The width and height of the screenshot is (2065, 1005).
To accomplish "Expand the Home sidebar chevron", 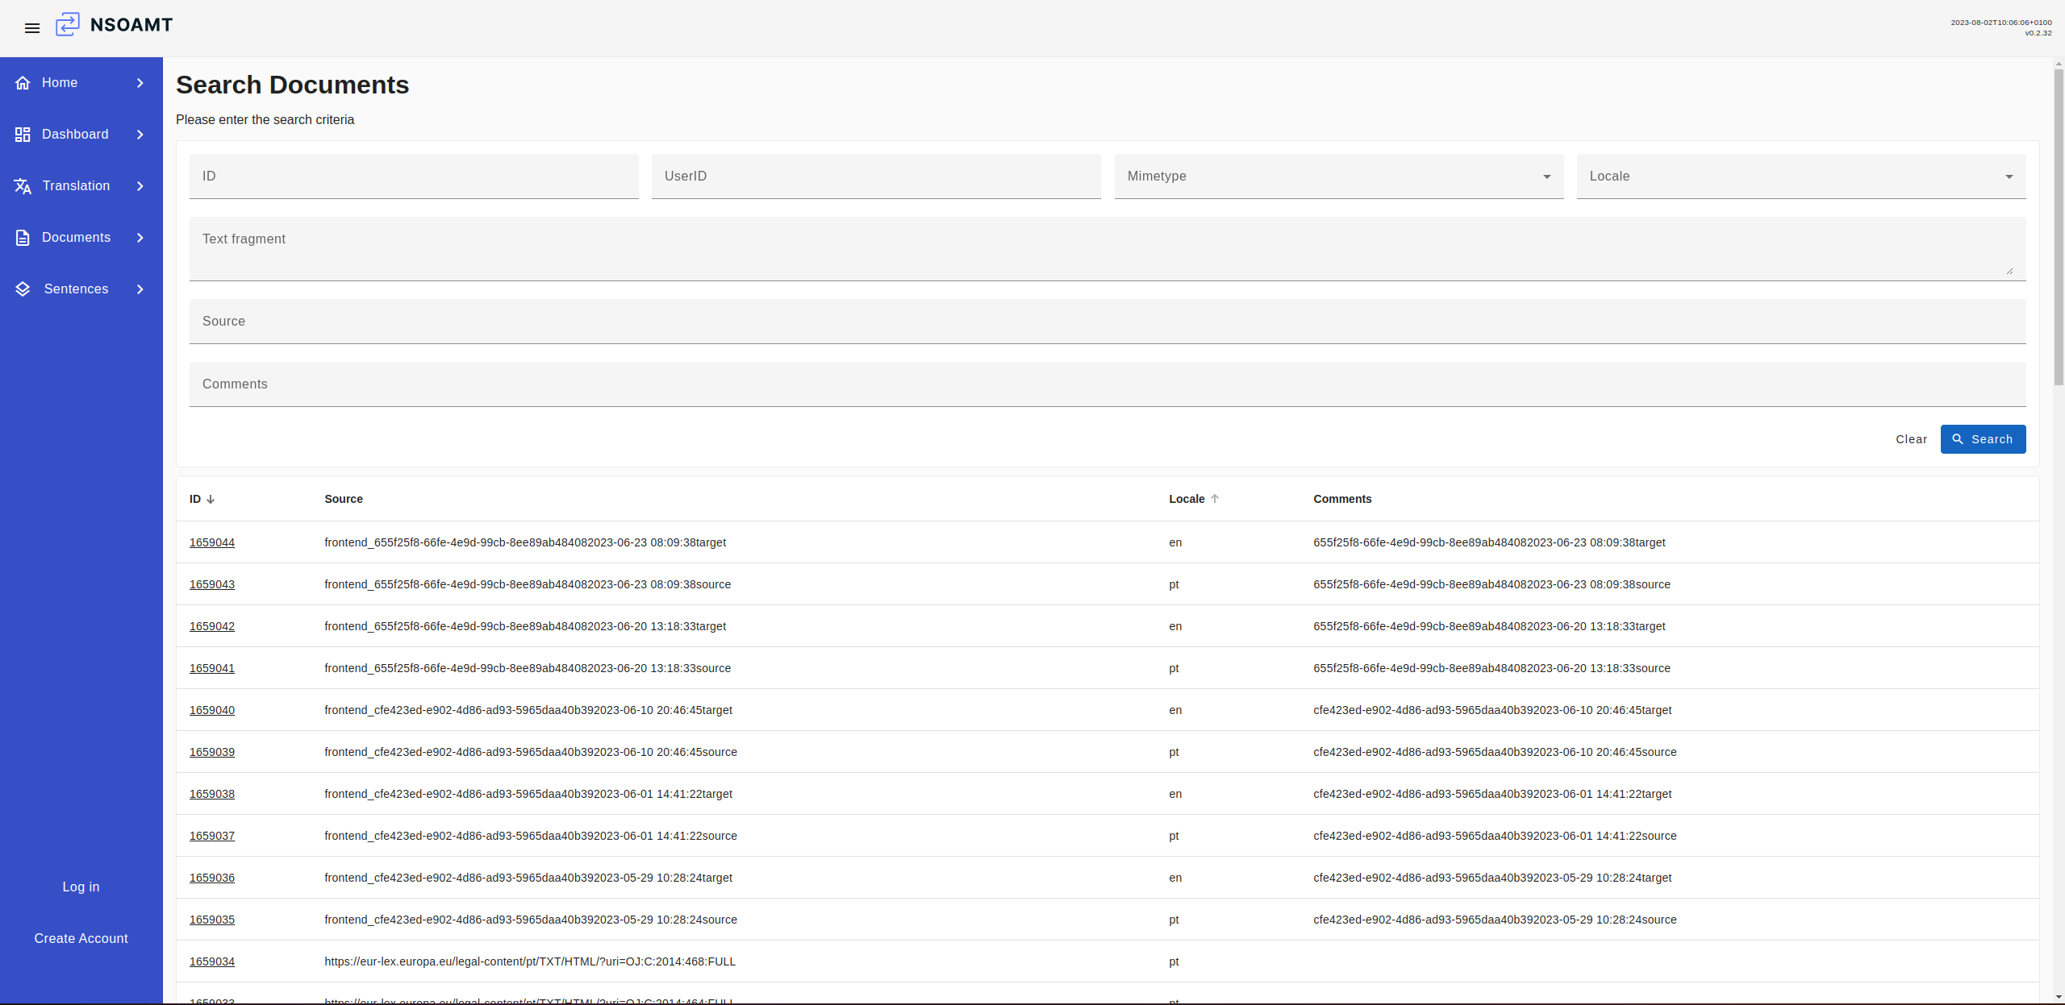I will click(140, 83).
